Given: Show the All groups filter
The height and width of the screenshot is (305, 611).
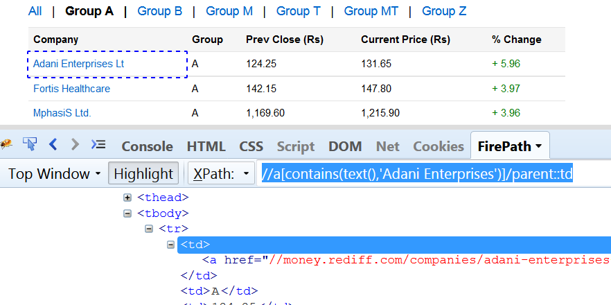Looking at the screenshot, I should (35, 11).
